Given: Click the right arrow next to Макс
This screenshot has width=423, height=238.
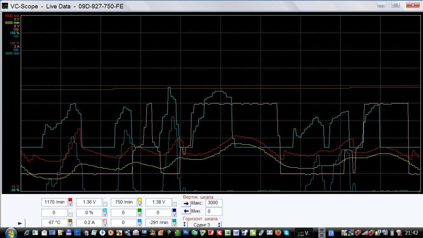Looking at the screenshot, I should (x=185, y=203).
